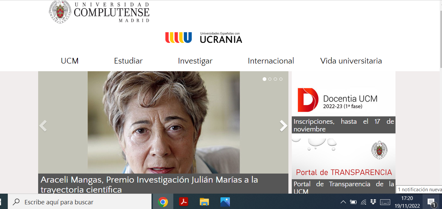Viewport: 442px width, 209px height.
Task: Click the network Wi-Fi tray icon
Action: pos(364,202)
